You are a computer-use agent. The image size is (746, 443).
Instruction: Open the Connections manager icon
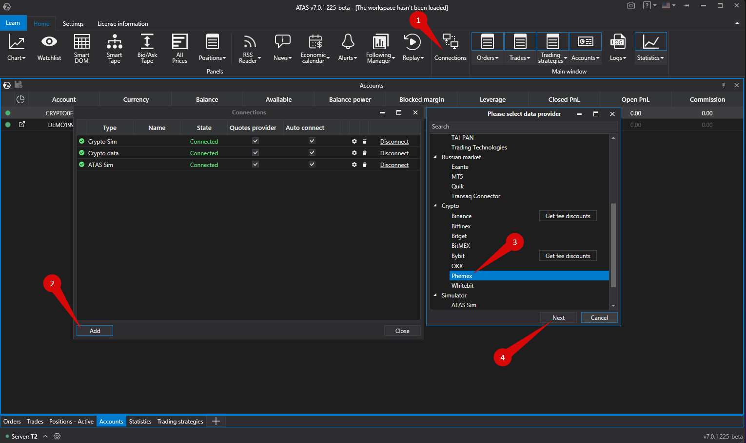click(x=450, y=42)
